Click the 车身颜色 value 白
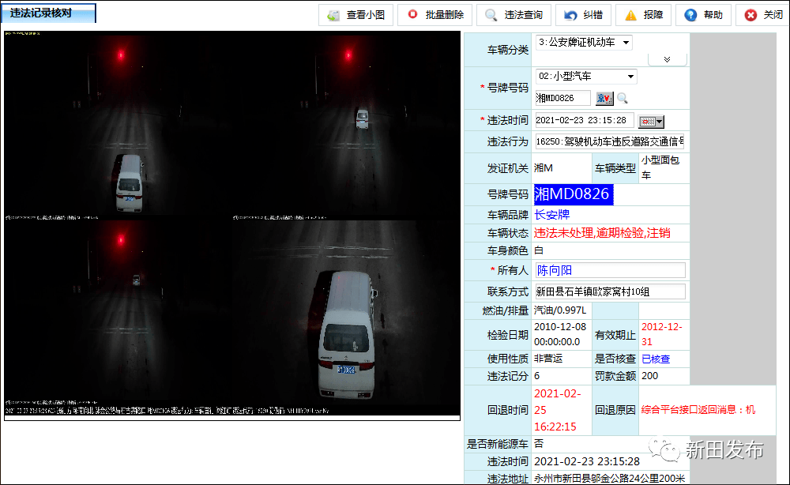This screenshot has width=790, height=485. tap(539, 250)
